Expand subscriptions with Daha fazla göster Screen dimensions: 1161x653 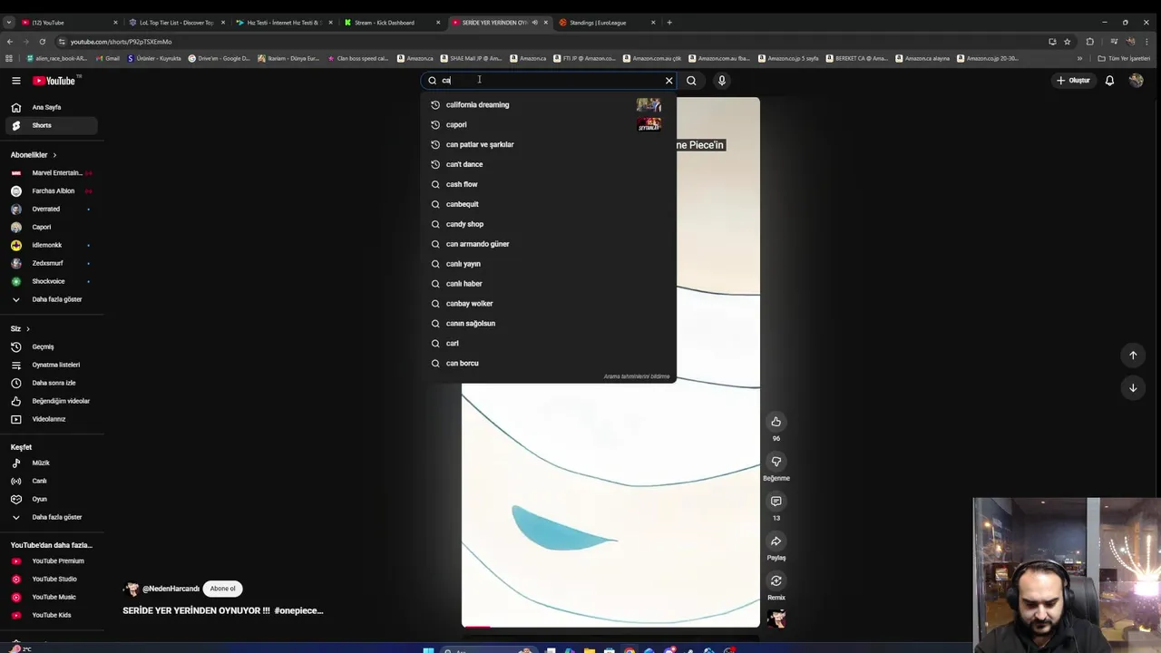coord(52,299)
